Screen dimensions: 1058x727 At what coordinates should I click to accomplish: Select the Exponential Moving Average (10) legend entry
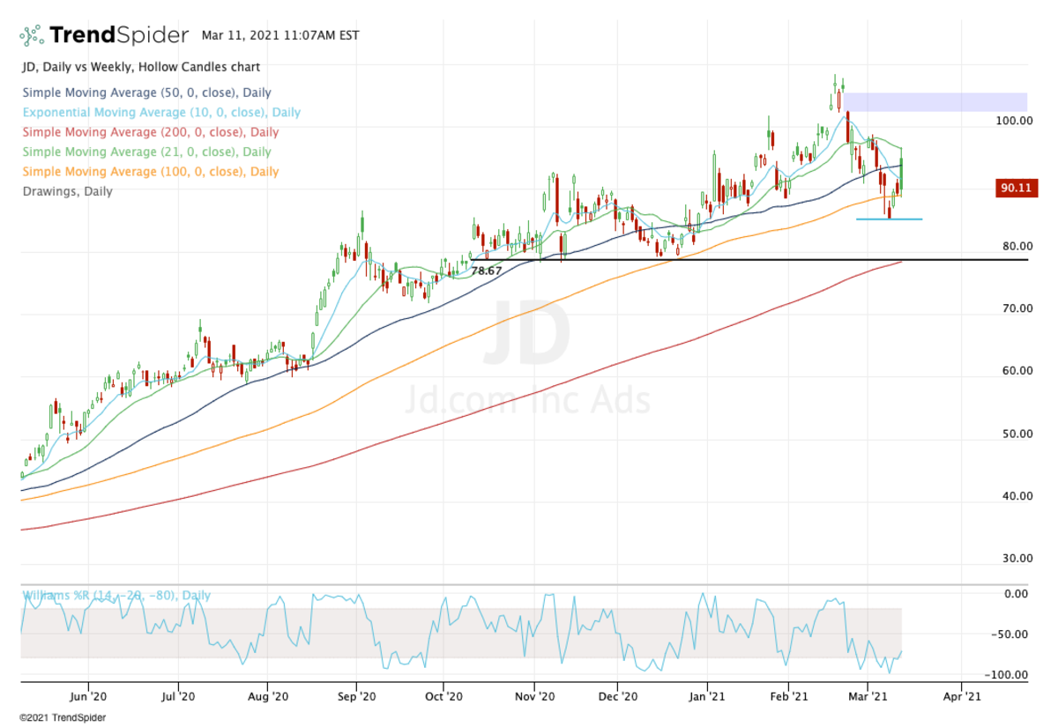(x=161, y=113)
